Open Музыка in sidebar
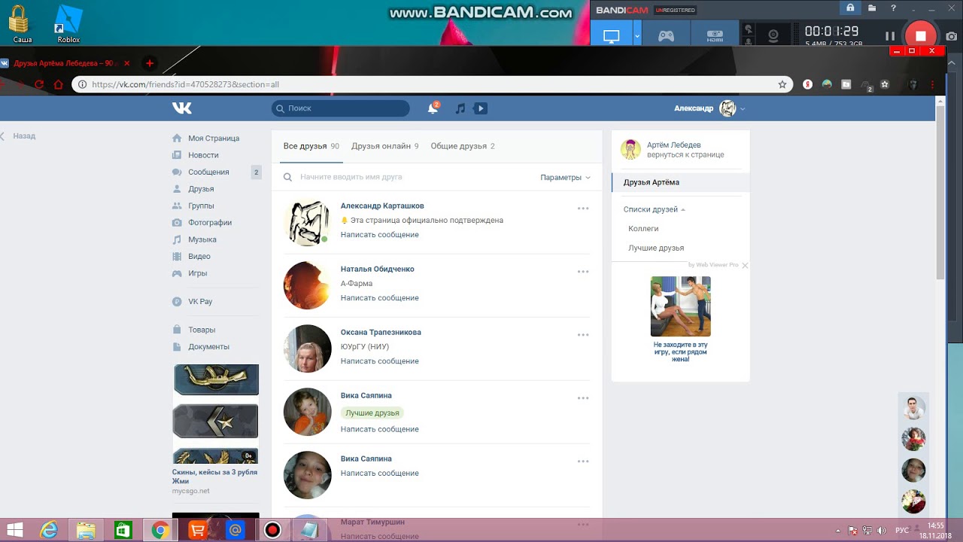The width and height of the screenshot is (963, 542). pos(202,239)
